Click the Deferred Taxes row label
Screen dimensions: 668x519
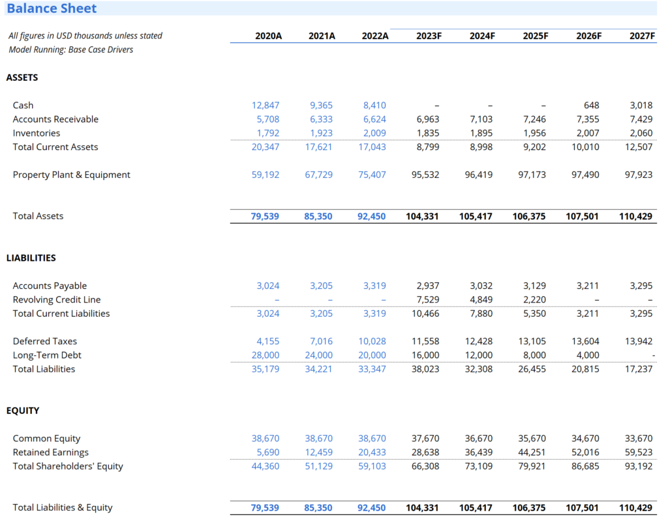click(x=45, y=341)
